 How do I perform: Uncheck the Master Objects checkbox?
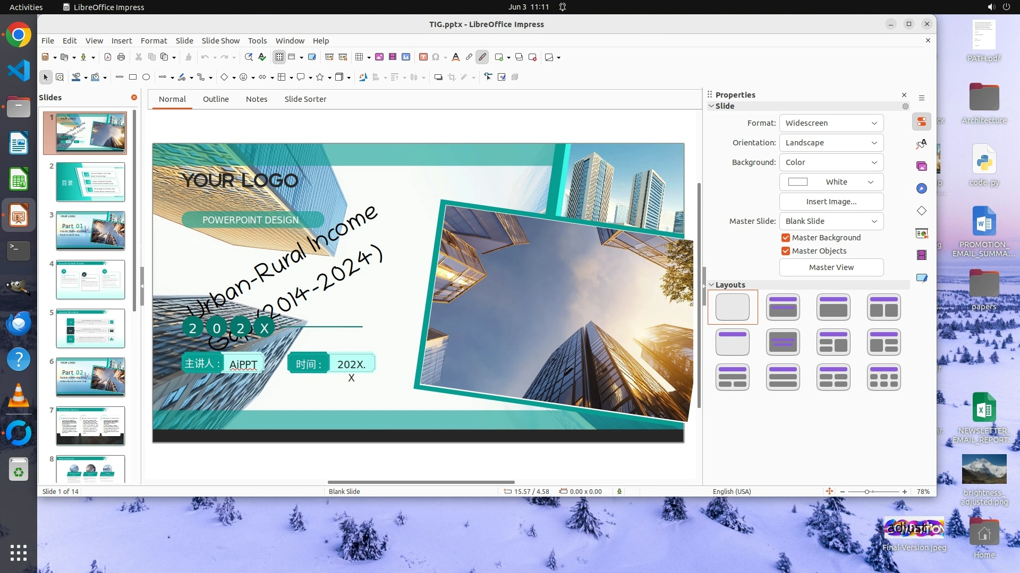tap(786, 251)
